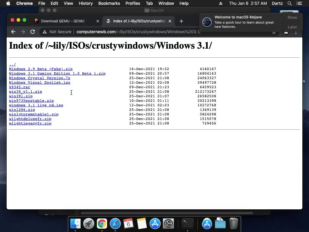This screenshot has width=309, height=232.
Task: Click the browser forward arrow
Action: tap(23, 32)
